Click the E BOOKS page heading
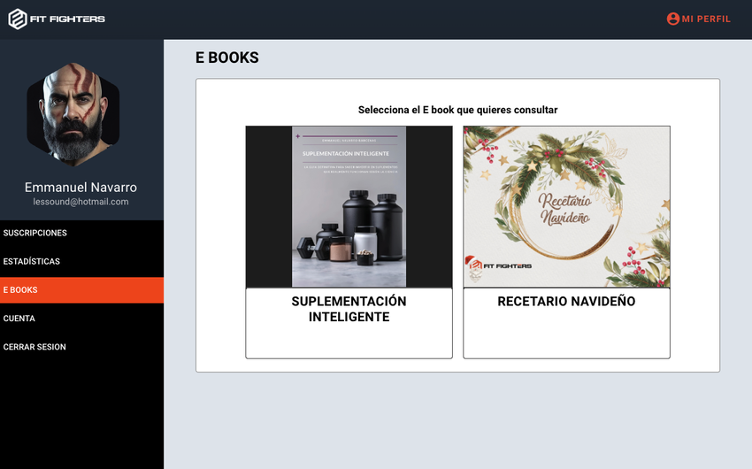The image size is (752, 469). point(227,58)
